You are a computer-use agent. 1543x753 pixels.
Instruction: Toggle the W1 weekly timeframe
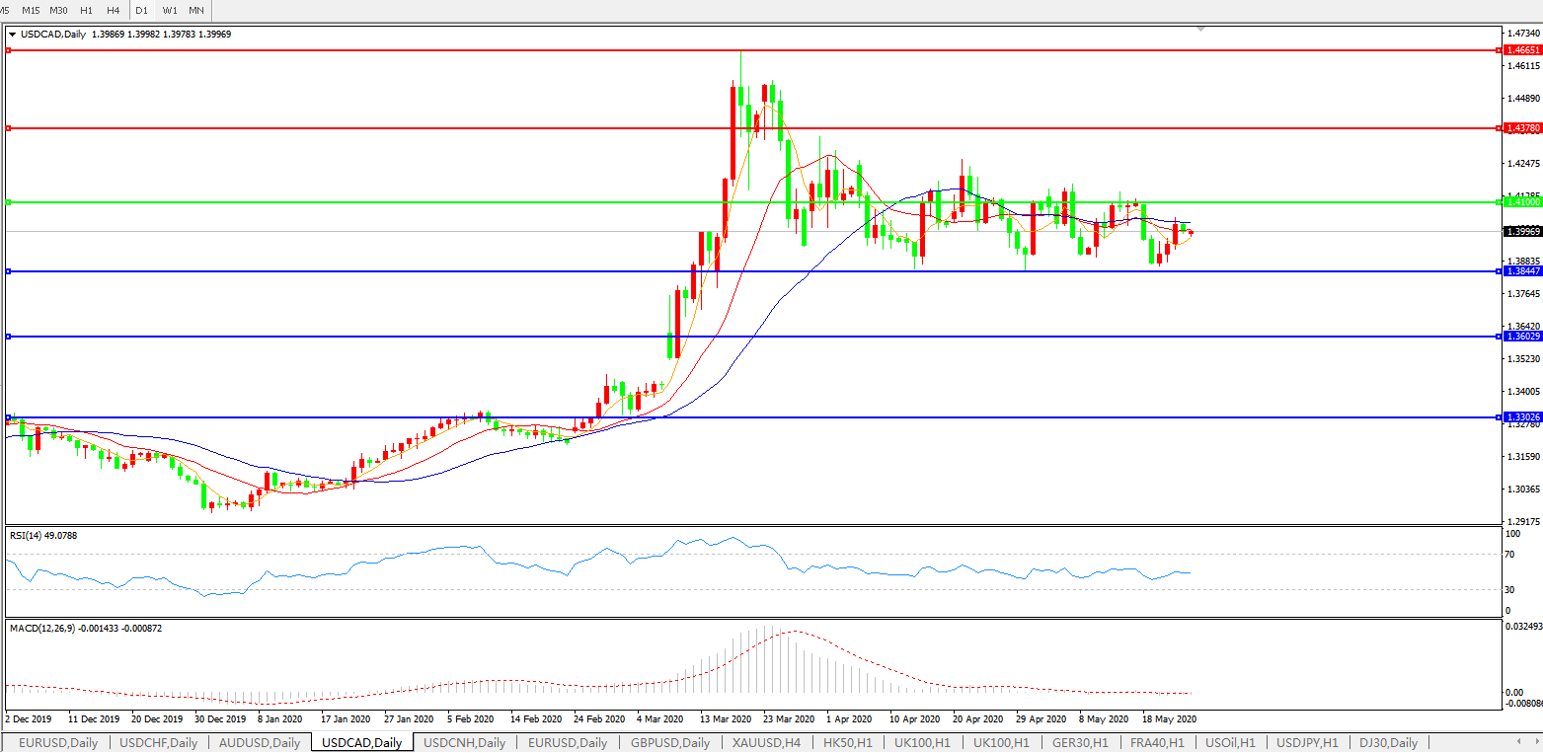[x=170, y=10]
